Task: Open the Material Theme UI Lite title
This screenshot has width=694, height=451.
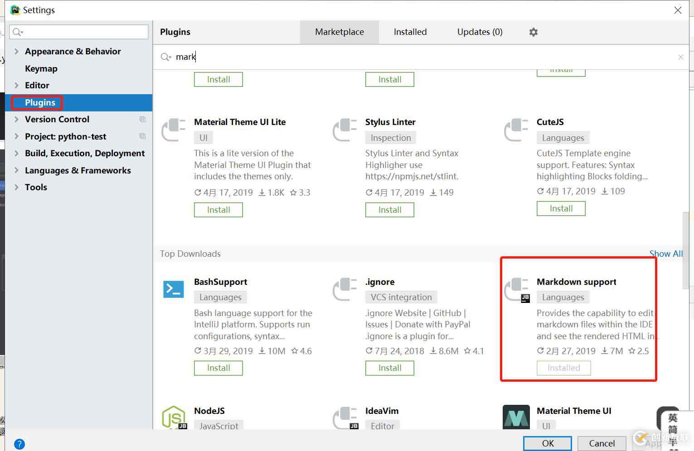Action: click(x=240, y=122)
